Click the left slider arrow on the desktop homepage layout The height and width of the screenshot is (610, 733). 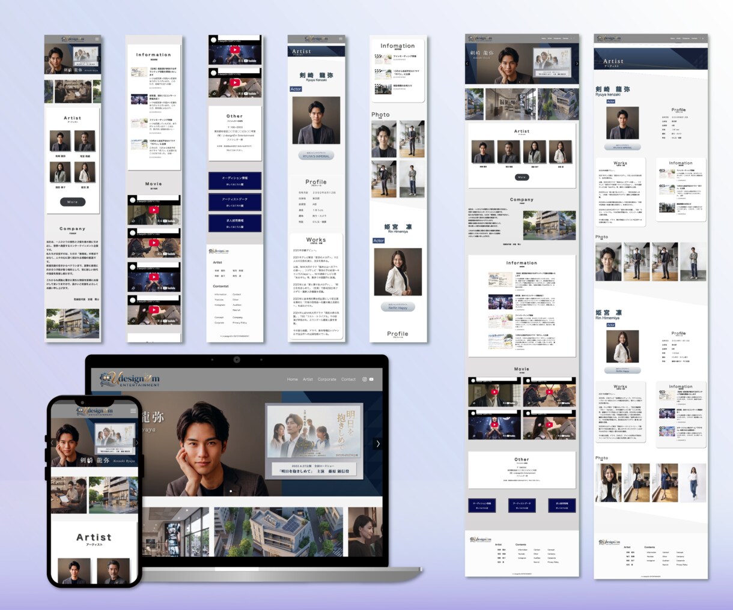(x=467, y=63)
